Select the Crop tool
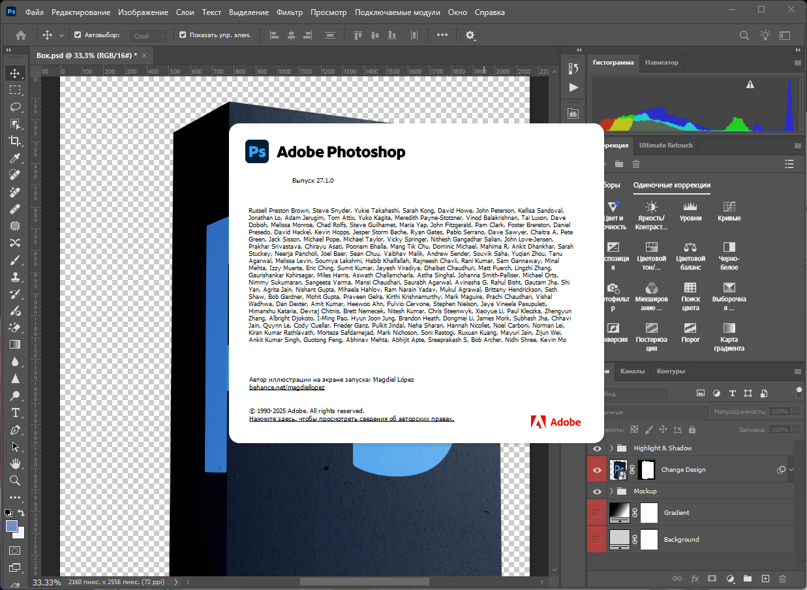This screenshot has height=590, width=807. click(x=15, y=141)
